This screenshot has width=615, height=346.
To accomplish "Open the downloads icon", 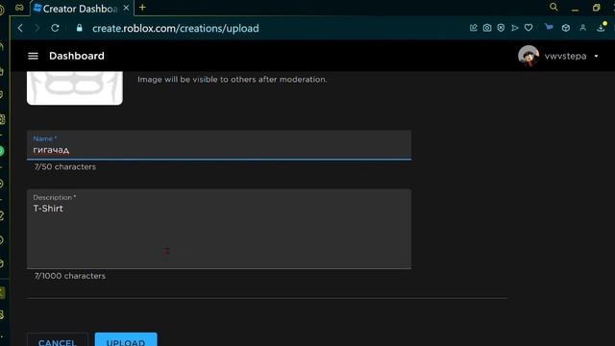I will 601,28.
